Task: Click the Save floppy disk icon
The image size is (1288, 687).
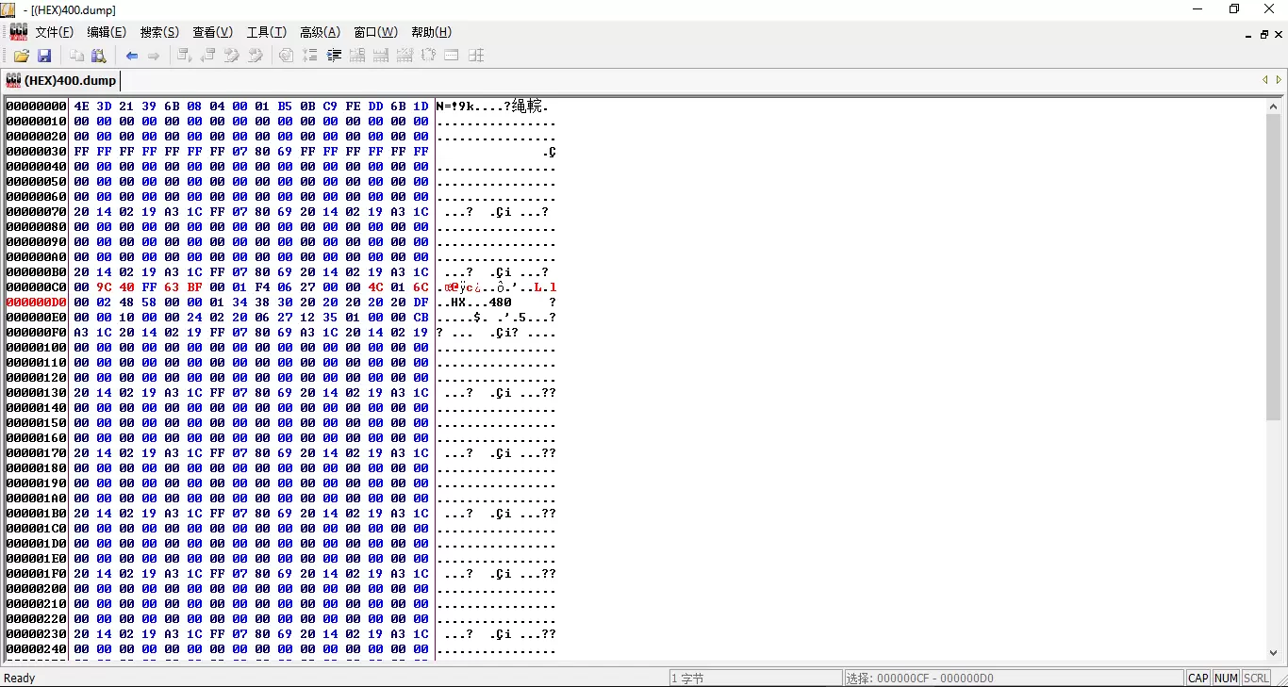Action: [43, 56]
